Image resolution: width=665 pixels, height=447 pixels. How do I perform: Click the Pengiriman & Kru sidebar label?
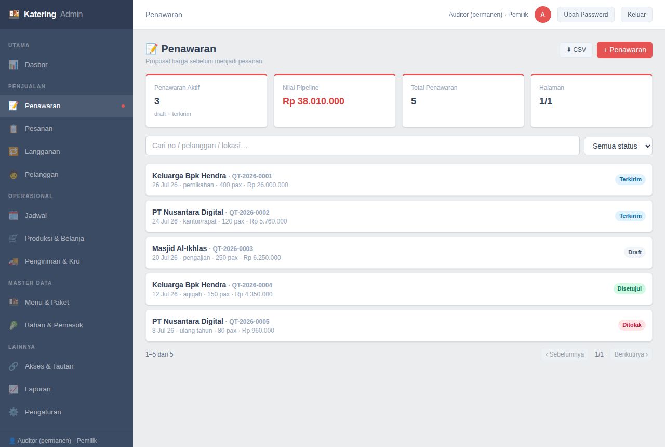pos(52,261)
